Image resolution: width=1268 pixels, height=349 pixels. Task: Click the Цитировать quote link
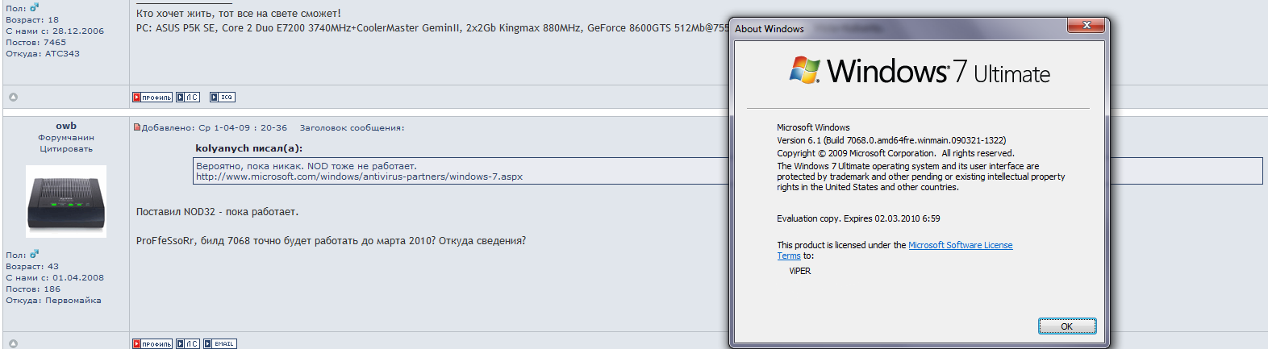click(x=66, y=149)
